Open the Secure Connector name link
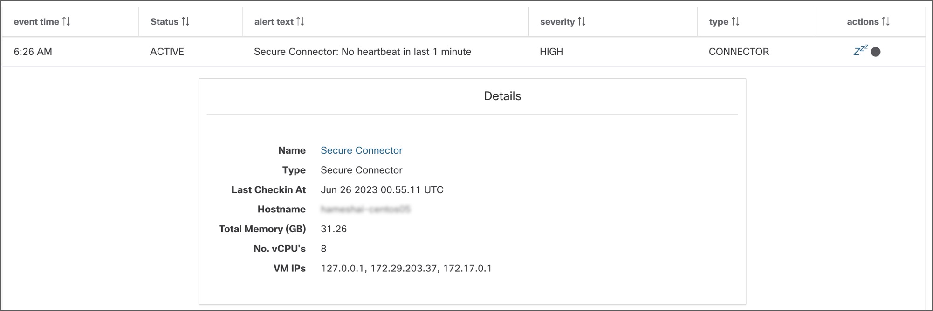Screen dimensions: 933x311 coord(361,150)
